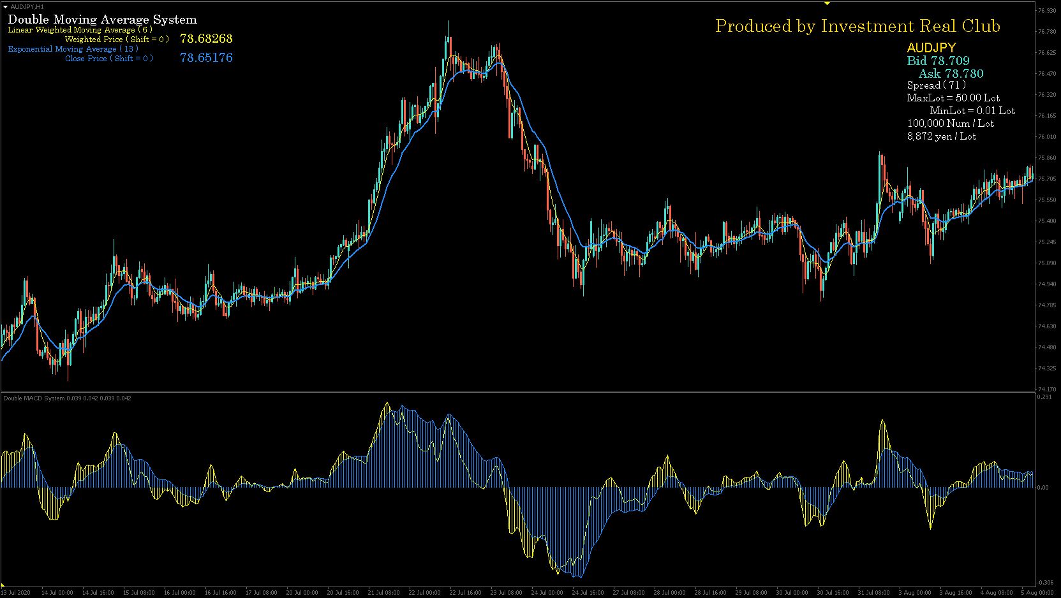1061x598 pixels.
Task: Click the 74.325 price scale label
Action: [x=1046, y=368]
